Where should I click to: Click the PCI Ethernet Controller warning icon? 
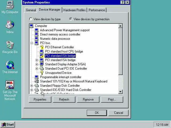coord(42,47)
